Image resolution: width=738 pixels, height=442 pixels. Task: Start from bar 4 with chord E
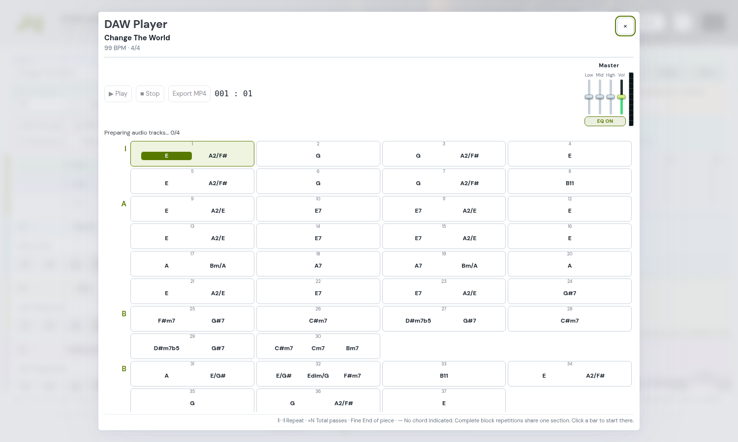pyautogui.click(x=570, y=154)
